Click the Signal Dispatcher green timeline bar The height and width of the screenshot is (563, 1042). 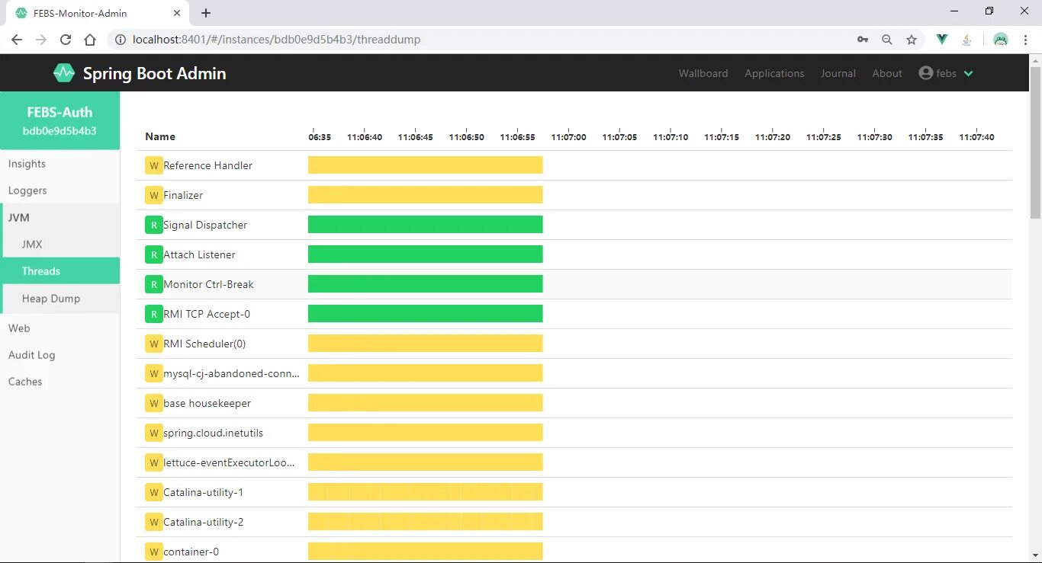(x=425, y=225)
